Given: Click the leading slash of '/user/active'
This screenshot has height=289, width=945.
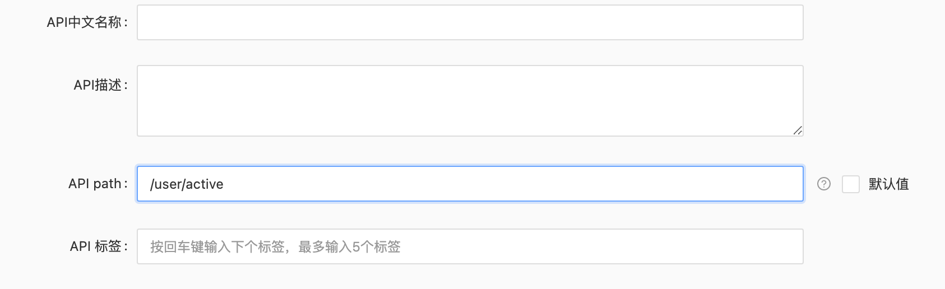Looking at the screenshot, I should click(152, 184).
